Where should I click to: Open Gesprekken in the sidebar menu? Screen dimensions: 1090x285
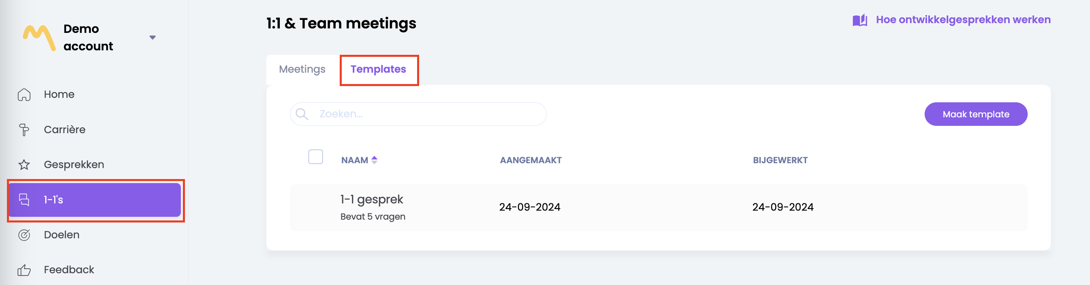click(74, 165)
